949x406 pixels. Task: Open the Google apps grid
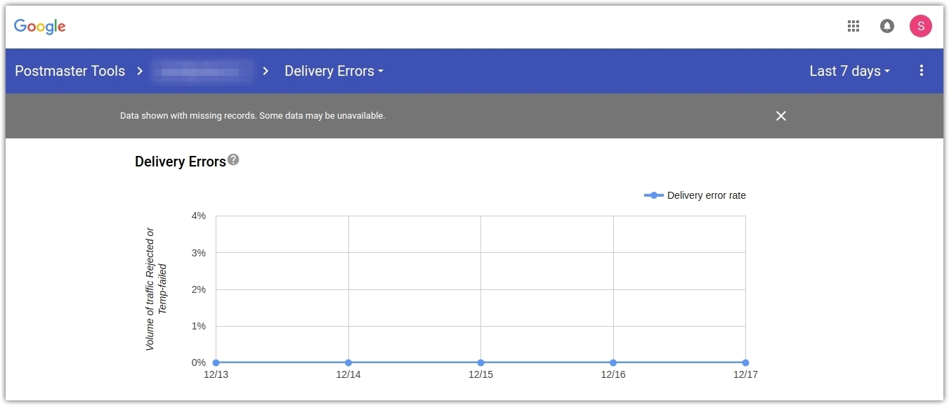tap(853, 26)
